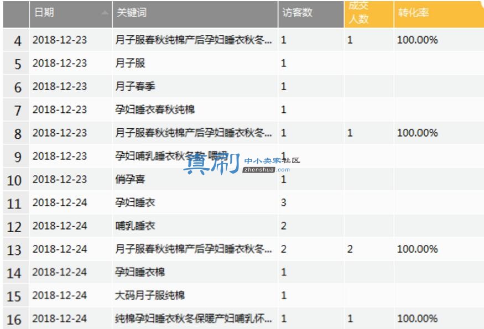
Task: Select row number 12
Action: [16, 226]
